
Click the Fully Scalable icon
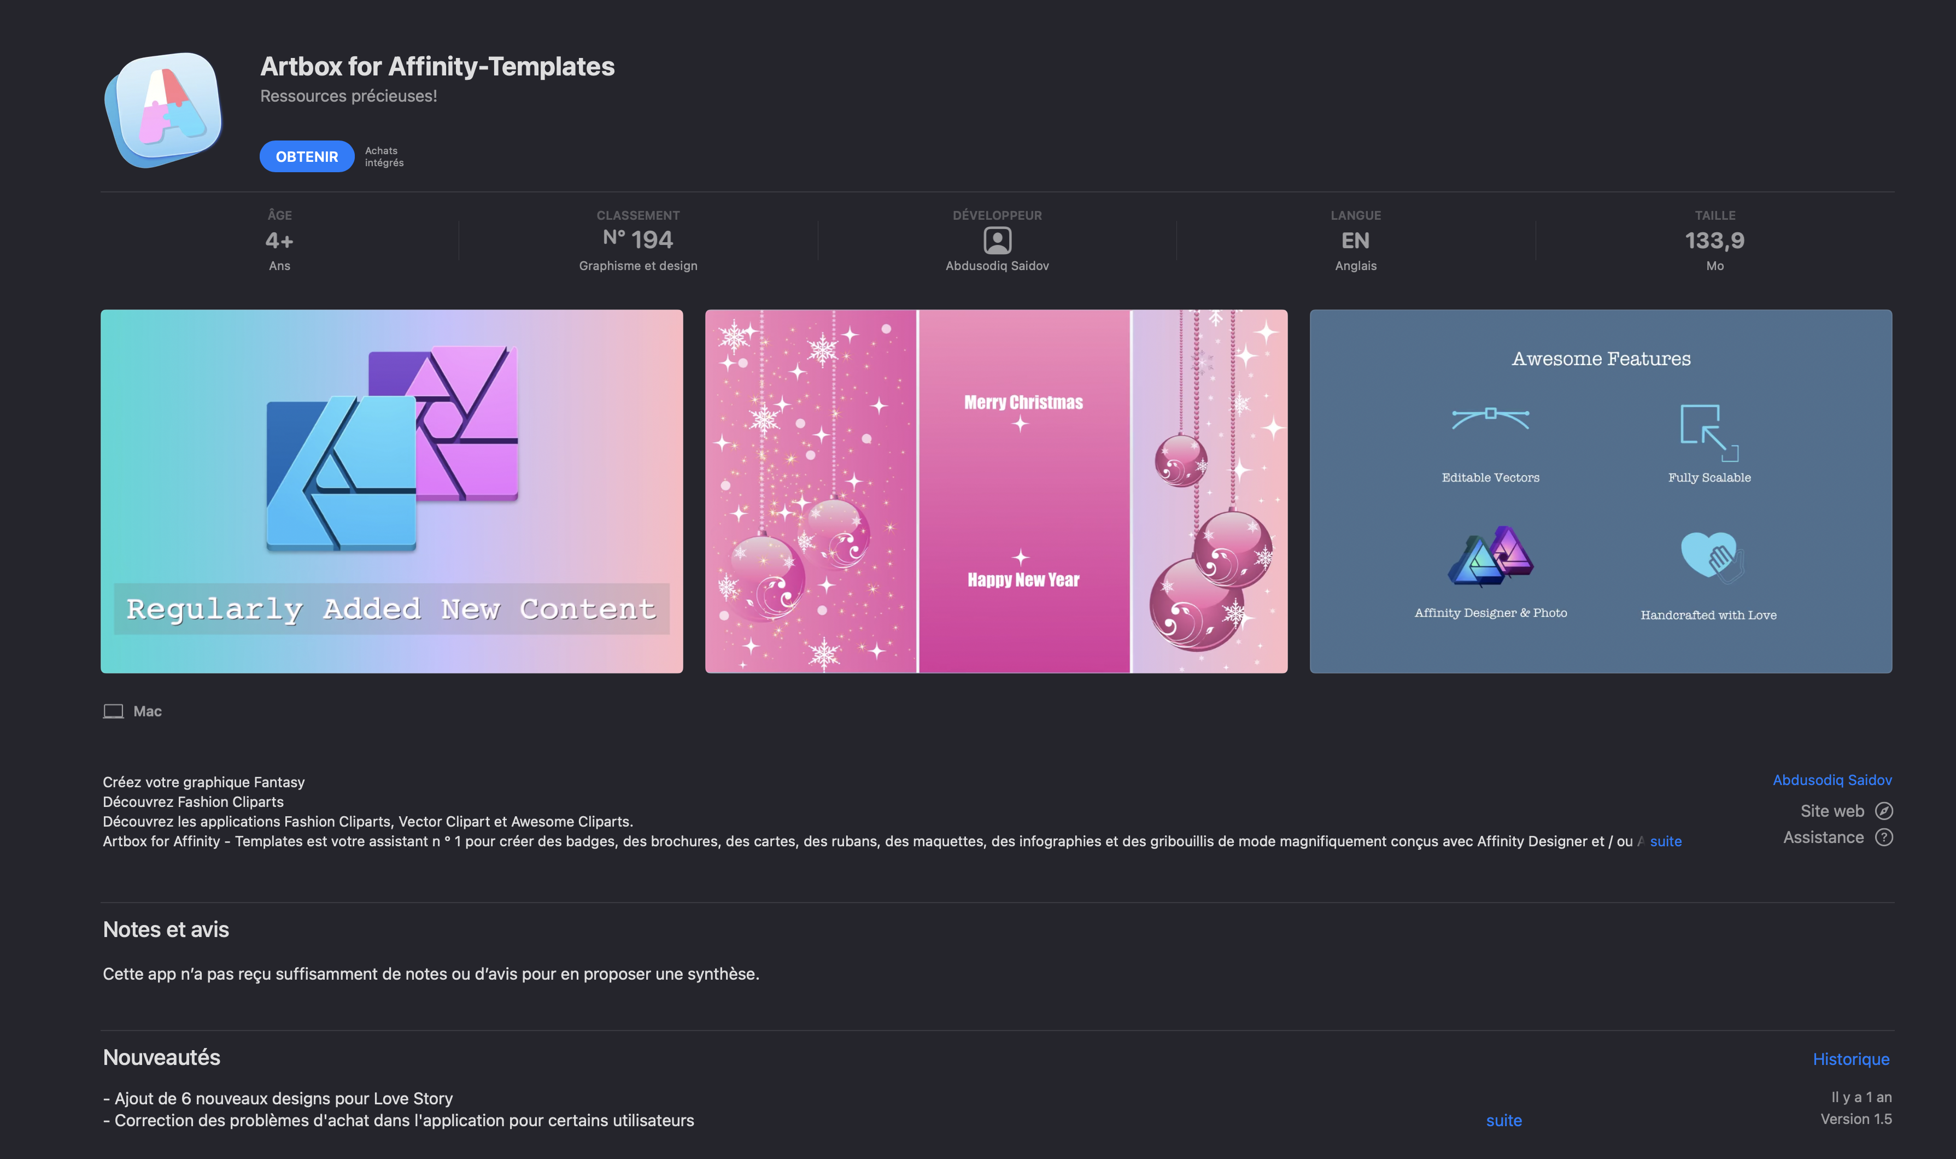click(x=1709, y=432)
